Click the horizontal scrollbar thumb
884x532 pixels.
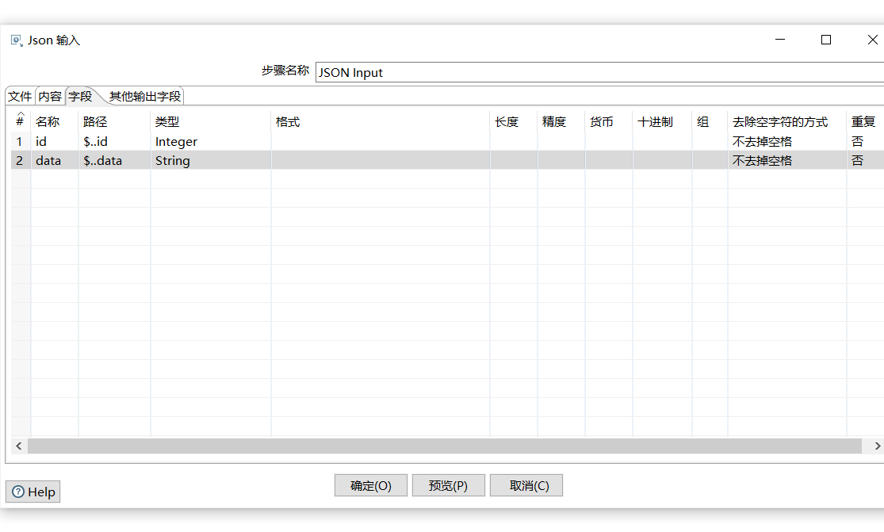pos(444,446)
